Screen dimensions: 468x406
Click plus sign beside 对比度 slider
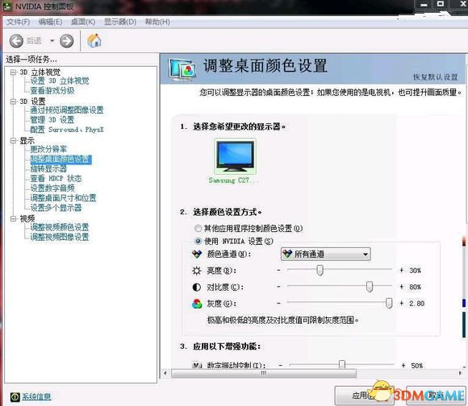pyautogui.click(x=402, y=287)
